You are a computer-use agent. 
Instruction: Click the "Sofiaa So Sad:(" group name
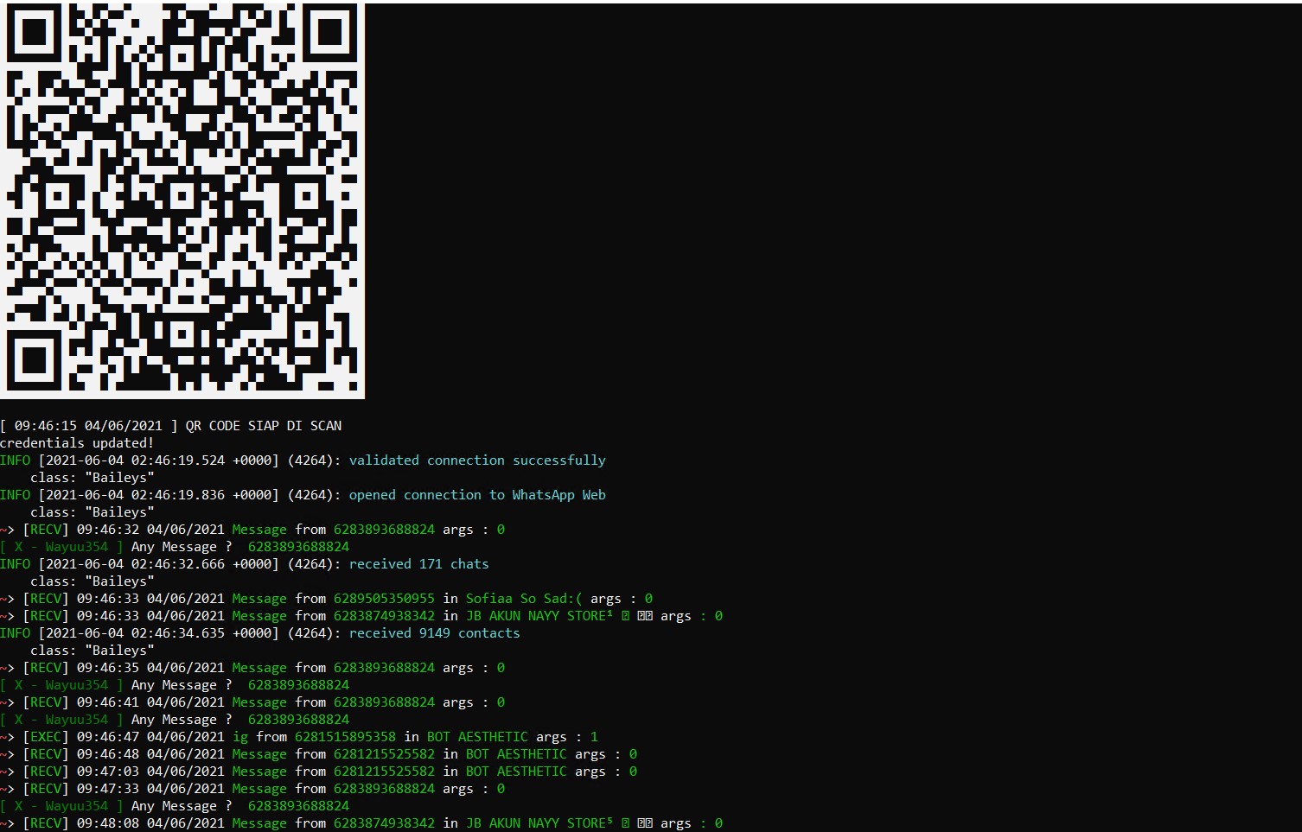[524, 599]
